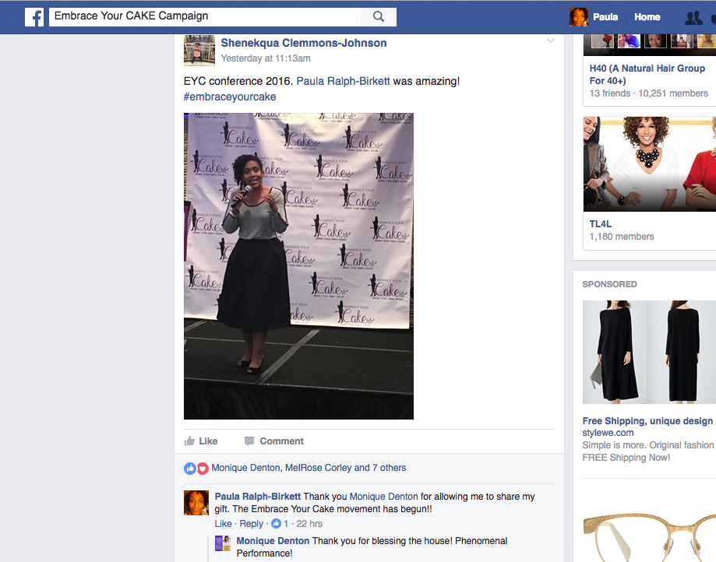Click the black dress sponsored ad image
The width and height of the screenshot is (716, 562).
point(649,352)
